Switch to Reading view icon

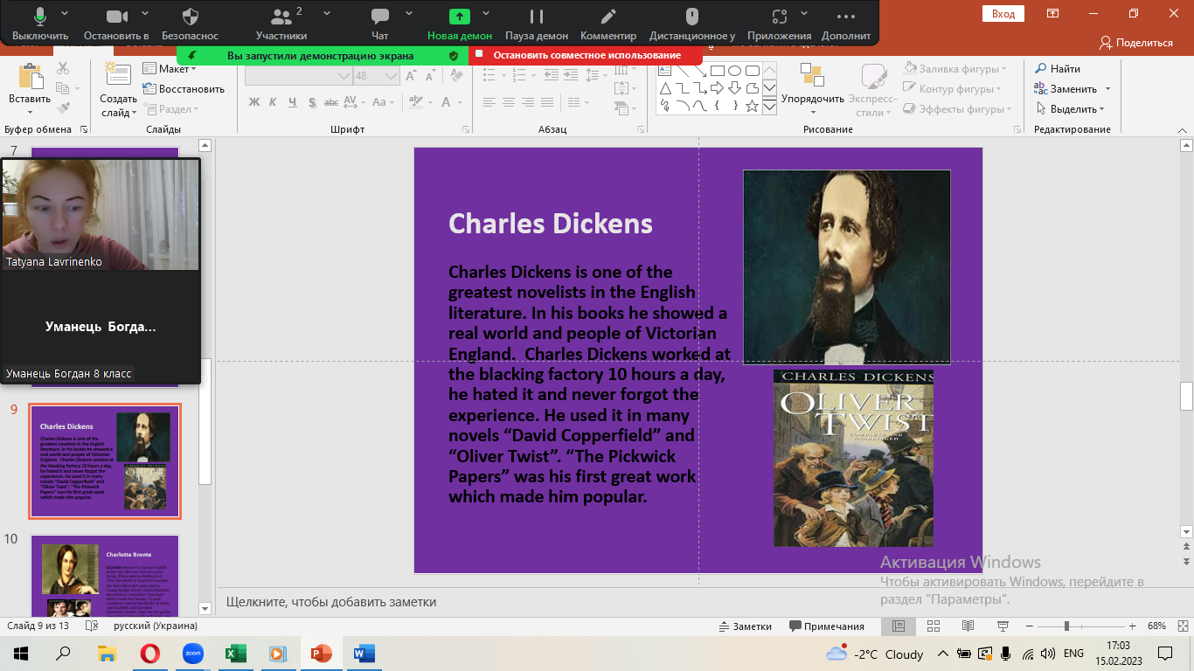click(x=968, y=626)
